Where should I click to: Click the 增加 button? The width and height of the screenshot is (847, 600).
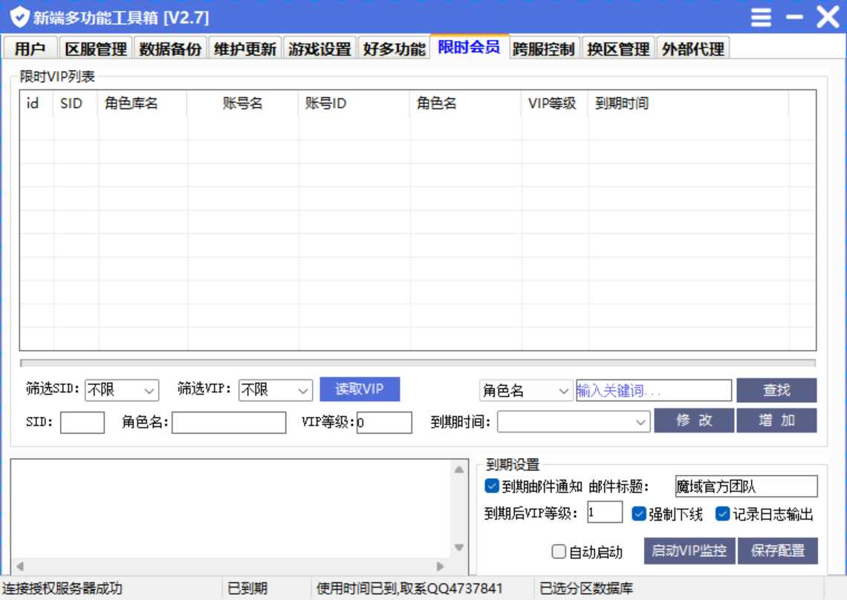776,421
